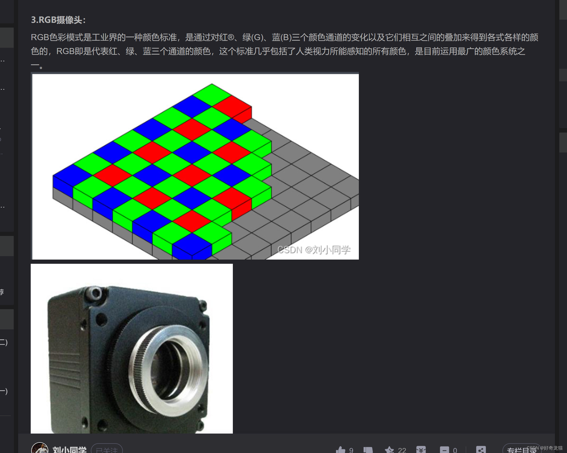The image size is (567, 453).
Task: Click the comment count number 0
Action: point(455,450)
